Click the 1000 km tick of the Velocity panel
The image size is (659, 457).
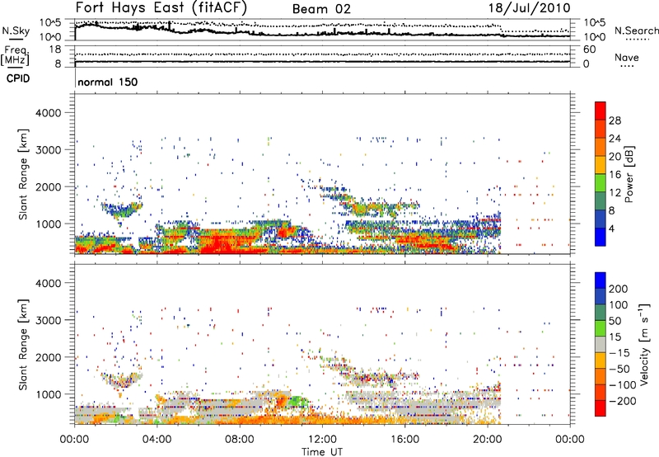48,394
